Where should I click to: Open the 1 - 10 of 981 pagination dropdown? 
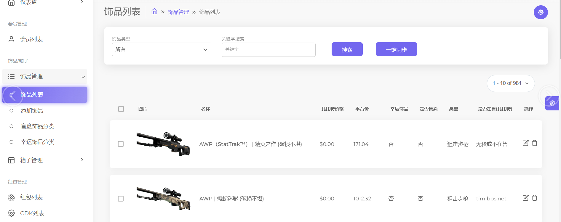510,83
